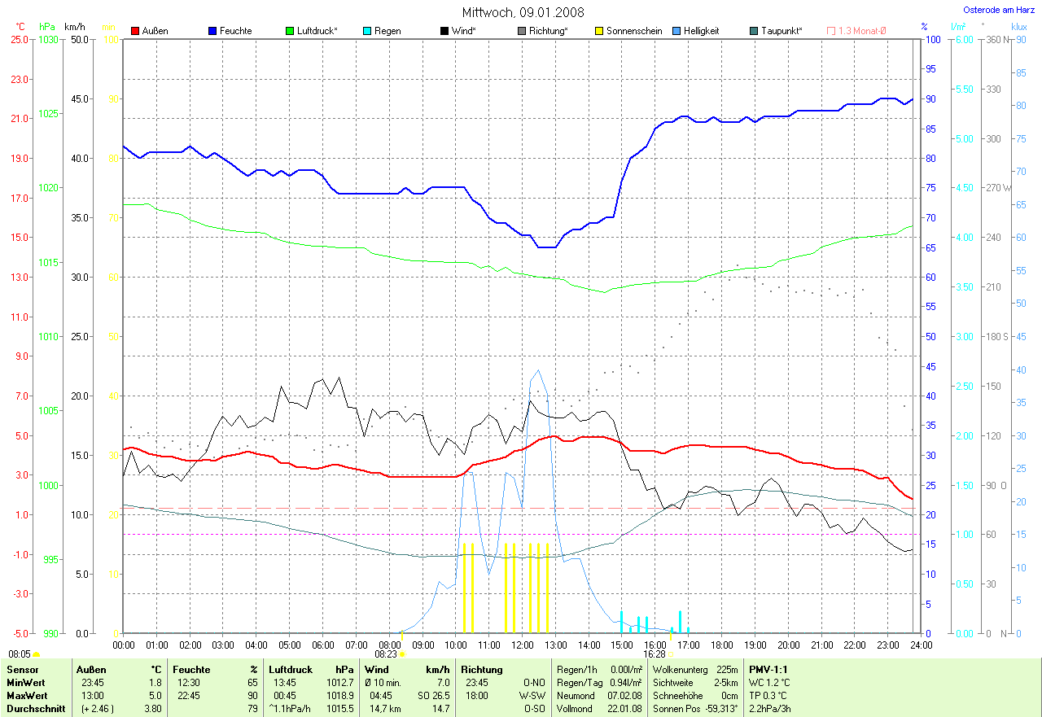Viewport: 1042px width, 717px height.
Task: Click the Osterode am Harz link
Action: click(x=999, y=10)
